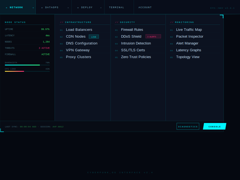The width and height of the screenshot is (240, 180).
Task: Select the UPTIME value 99.97%
Action: point(45,29)
